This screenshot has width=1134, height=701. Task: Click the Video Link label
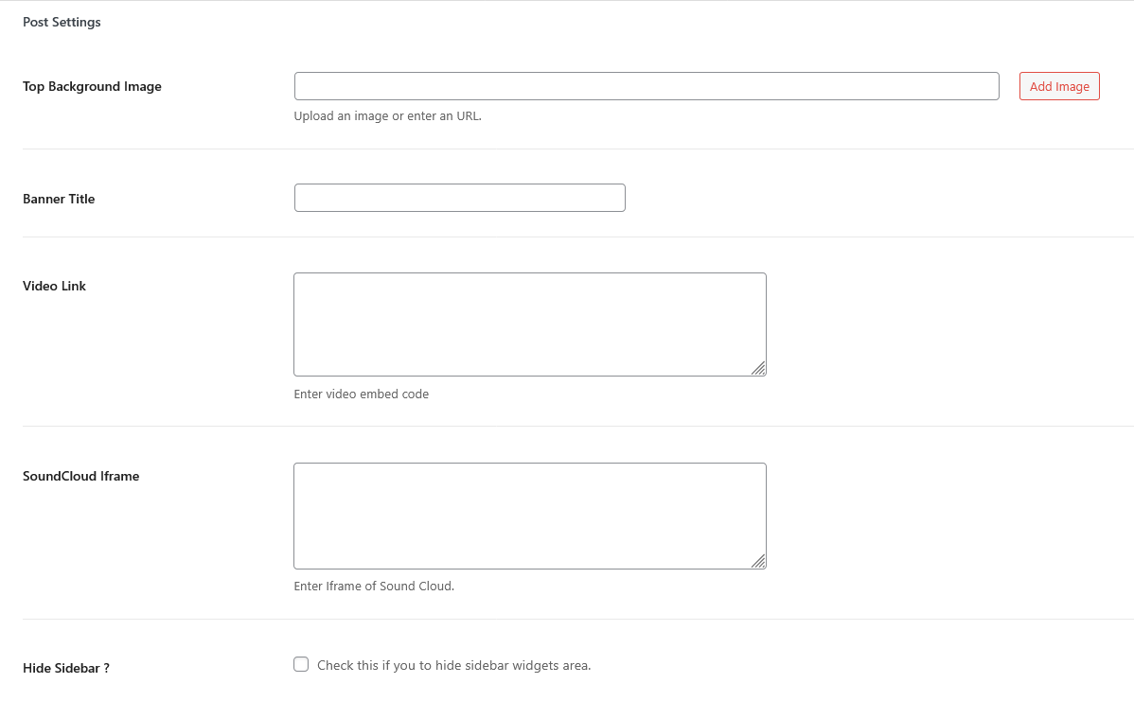point(54,286)
